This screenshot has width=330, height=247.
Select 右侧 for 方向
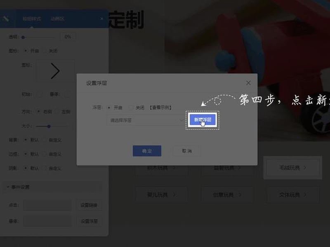(38, 112)
